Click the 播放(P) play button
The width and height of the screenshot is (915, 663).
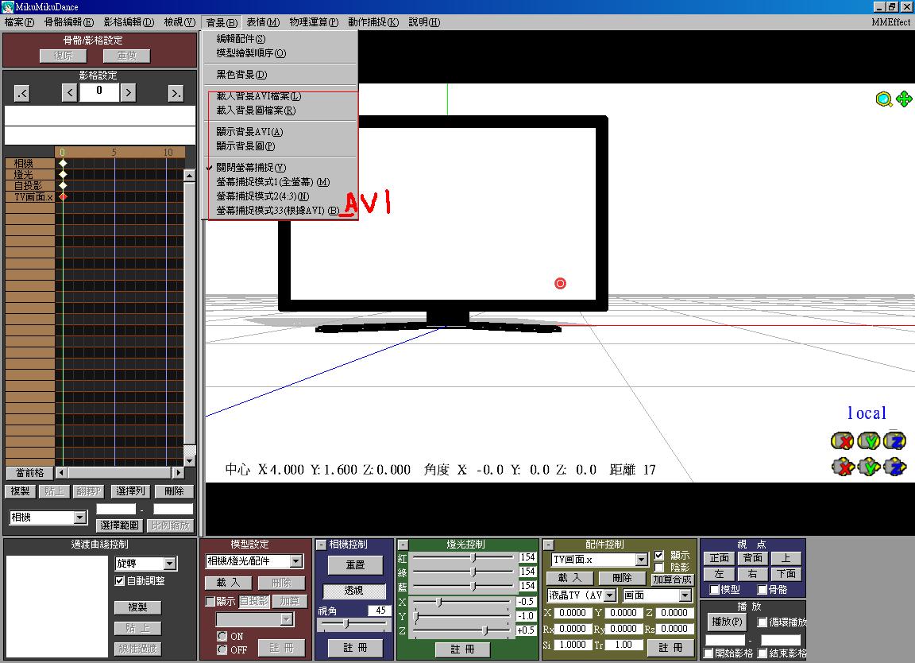coord(727,622)
